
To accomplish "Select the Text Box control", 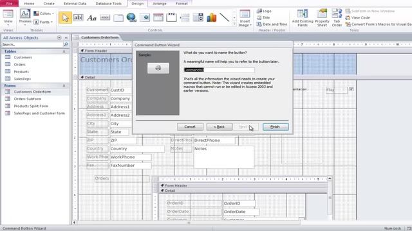I will click(78, 17).
